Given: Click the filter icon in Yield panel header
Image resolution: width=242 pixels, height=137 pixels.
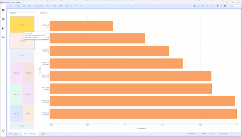Looking at the screenshot, I should click(x=18, y=12).
